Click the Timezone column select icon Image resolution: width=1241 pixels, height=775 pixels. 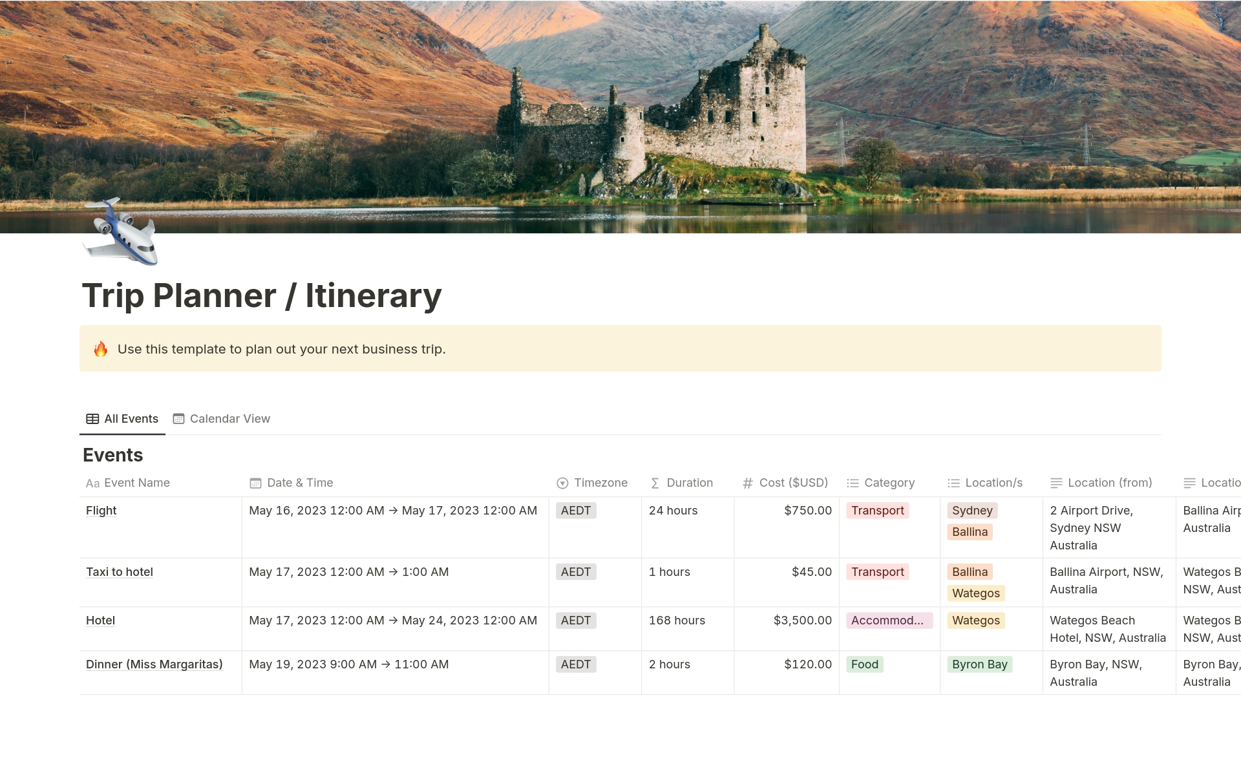[562, 483]
